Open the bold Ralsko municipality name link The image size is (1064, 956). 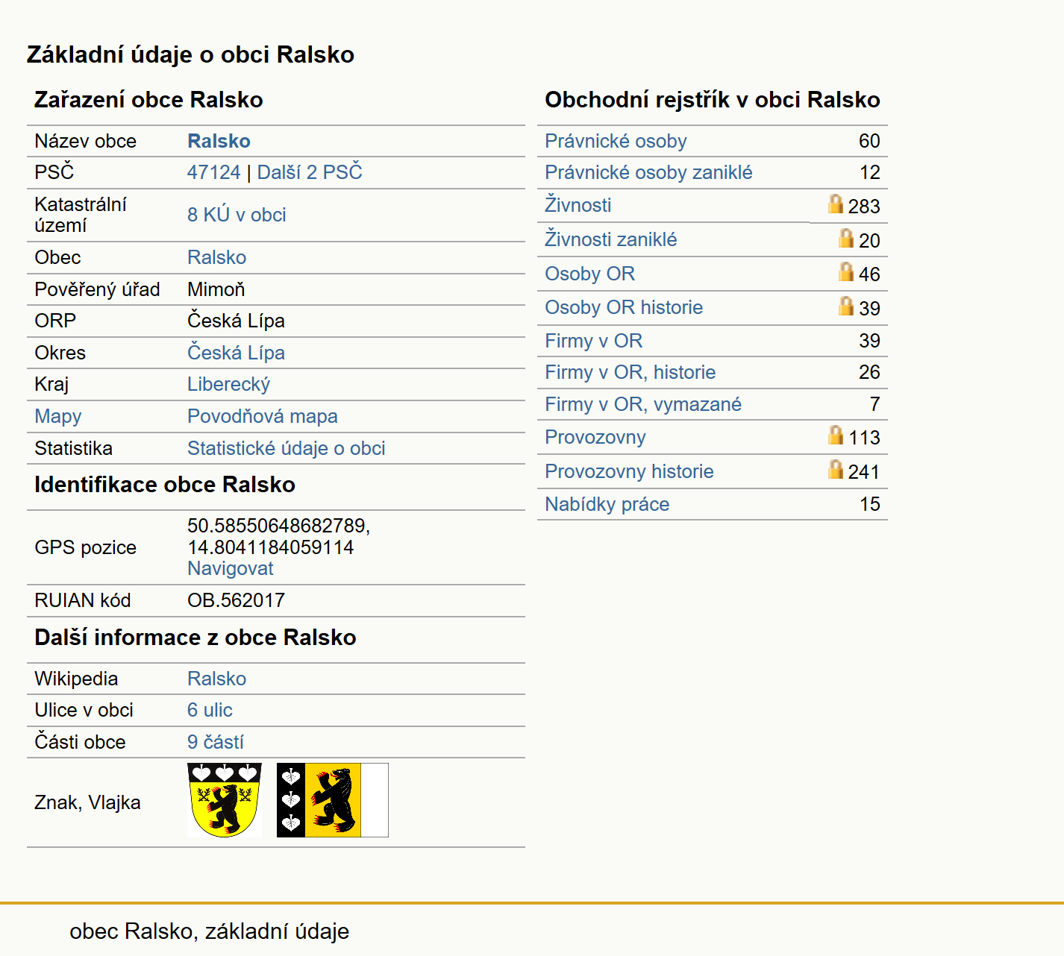pyautogui.click(x=219, y=141)
